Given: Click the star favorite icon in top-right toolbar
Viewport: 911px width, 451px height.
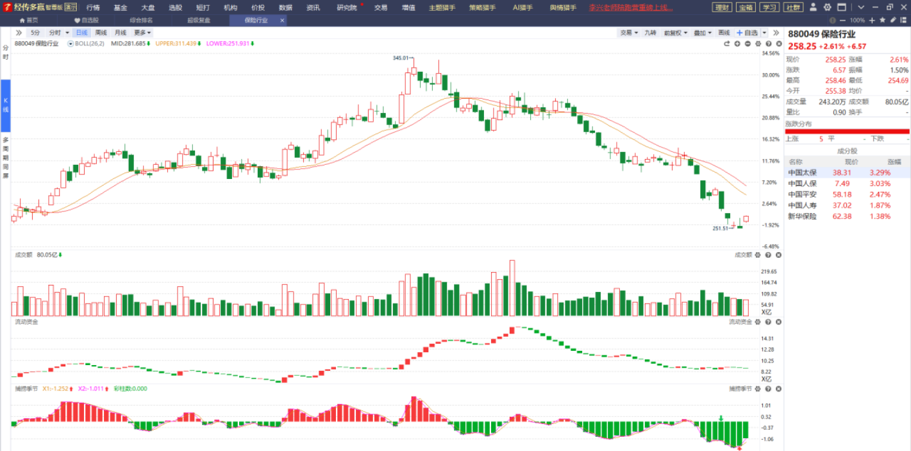Looking at the screenshot, I should click(882, 20).
